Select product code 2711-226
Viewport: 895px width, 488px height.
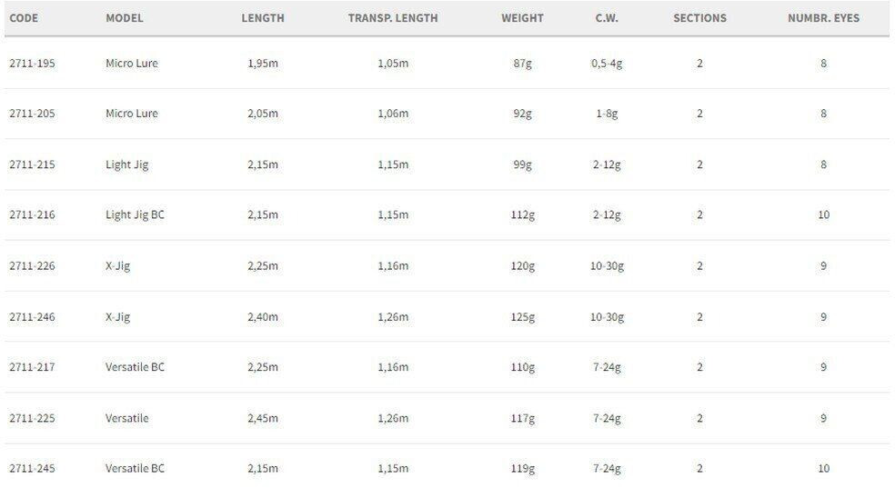[x=33, y=265]
